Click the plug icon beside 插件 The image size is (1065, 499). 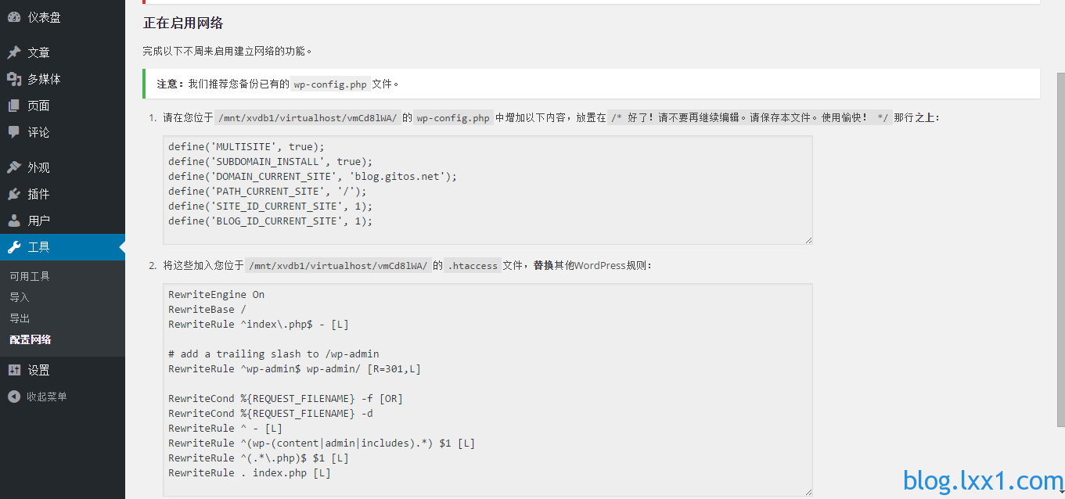[x=14, y=194]
